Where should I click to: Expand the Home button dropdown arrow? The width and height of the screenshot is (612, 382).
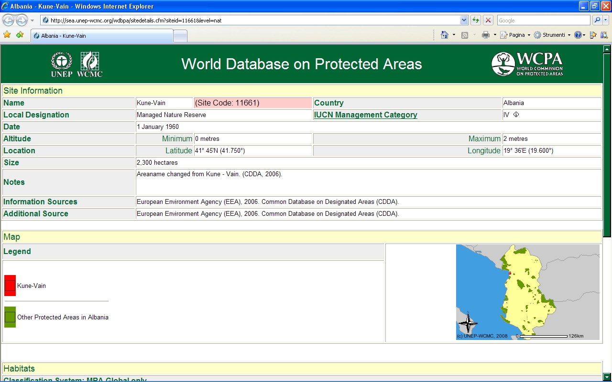(x=454, y=35)
